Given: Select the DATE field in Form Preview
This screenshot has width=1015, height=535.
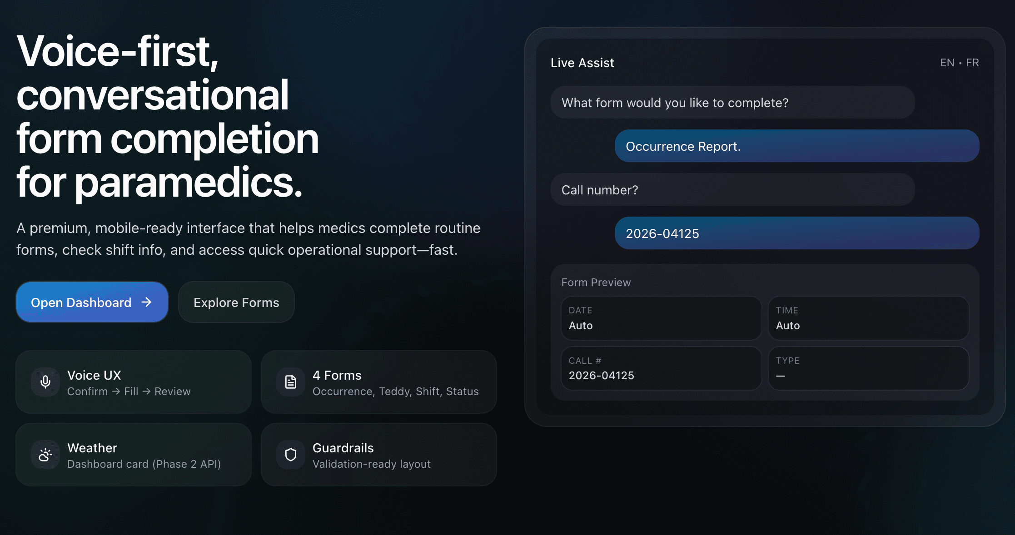Looking at the screenshot, I should click(661, 318).
